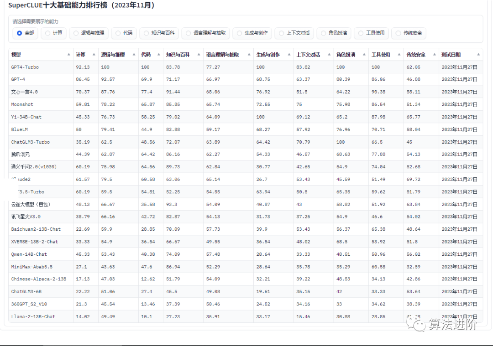Sort by 传统安全 column arrow
This screenshot has width=493, height=346.
(434, 55)
